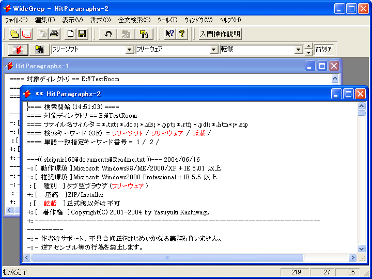Click the HitParagraphs-1 horizontal scrollbar left arrow
372x279 pixels.
point(9,210)
